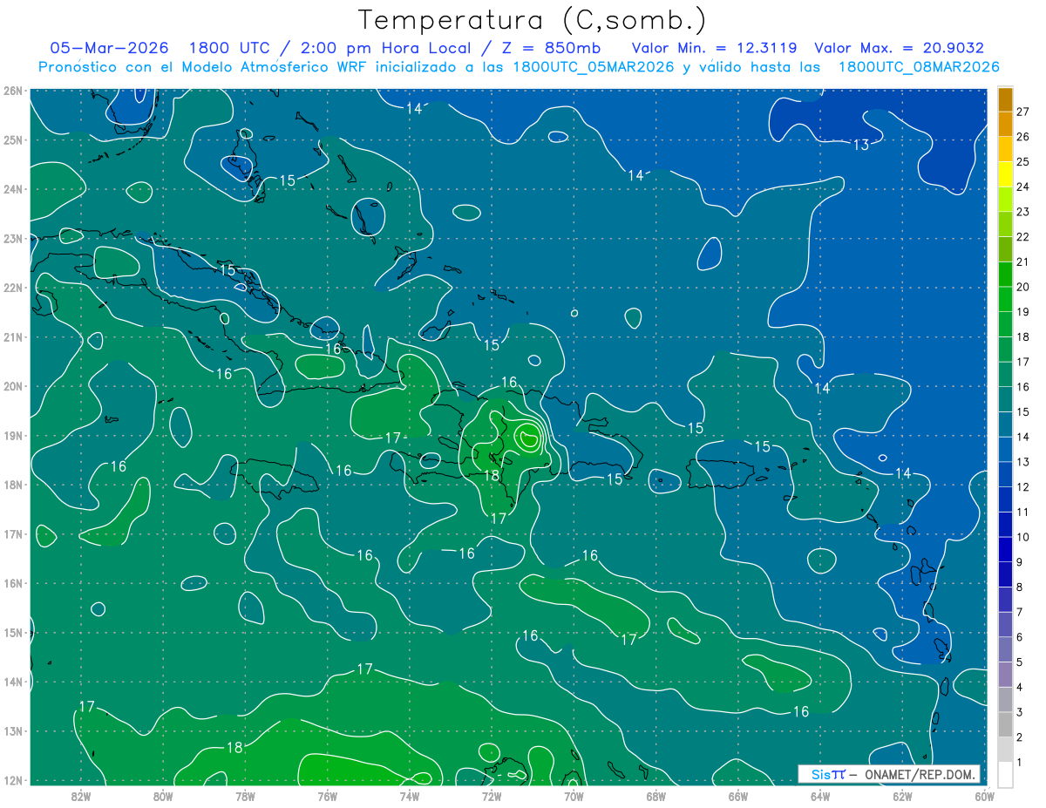The width and height of the screenshot is (1046, 808).
Task: Click the "80W" longitude axis label
Action: (163, 795)
